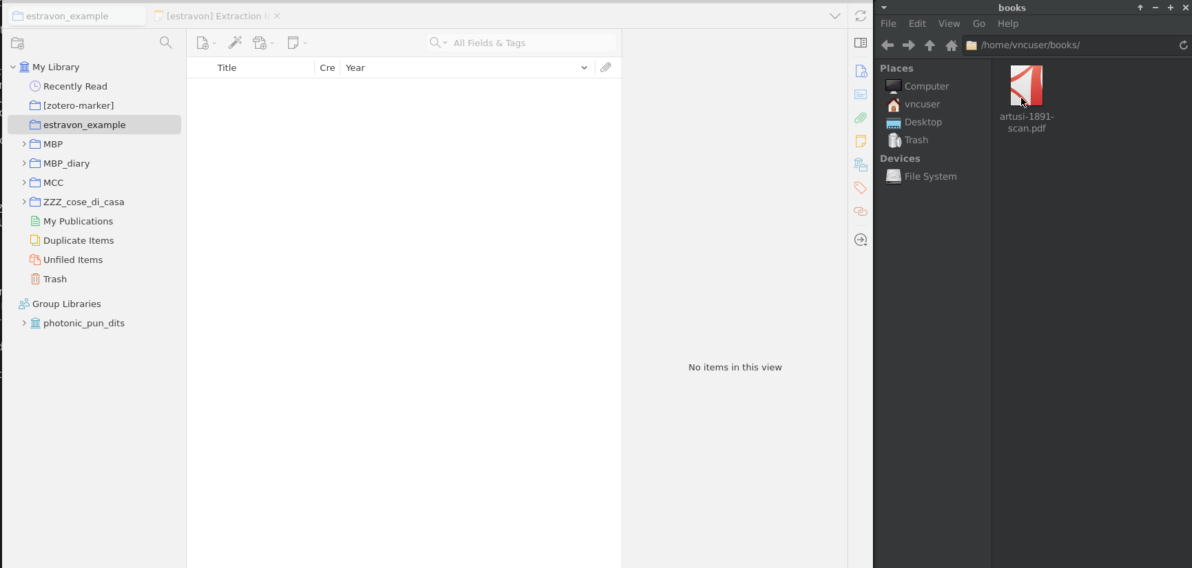This screenshot has width=1192, height=568.
Task: Click the Locate arrow icon in side nav
Action: pyautogui.click(x=861, y=240)
